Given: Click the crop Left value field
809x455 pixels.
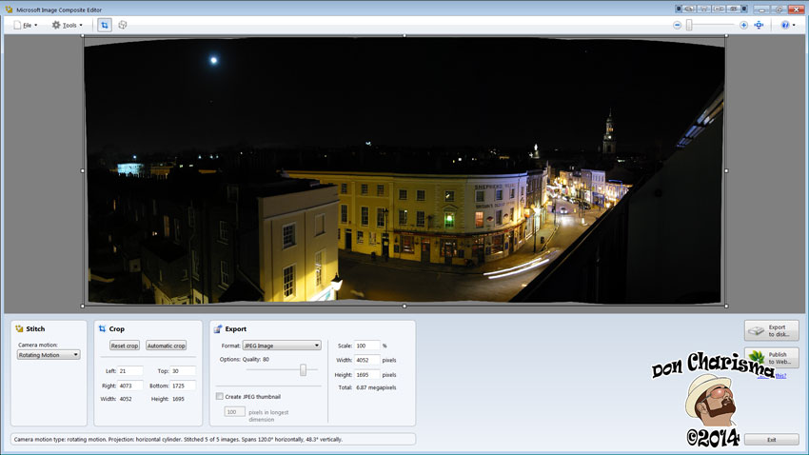Looking at the screenshot, I should tap(130, 371).
